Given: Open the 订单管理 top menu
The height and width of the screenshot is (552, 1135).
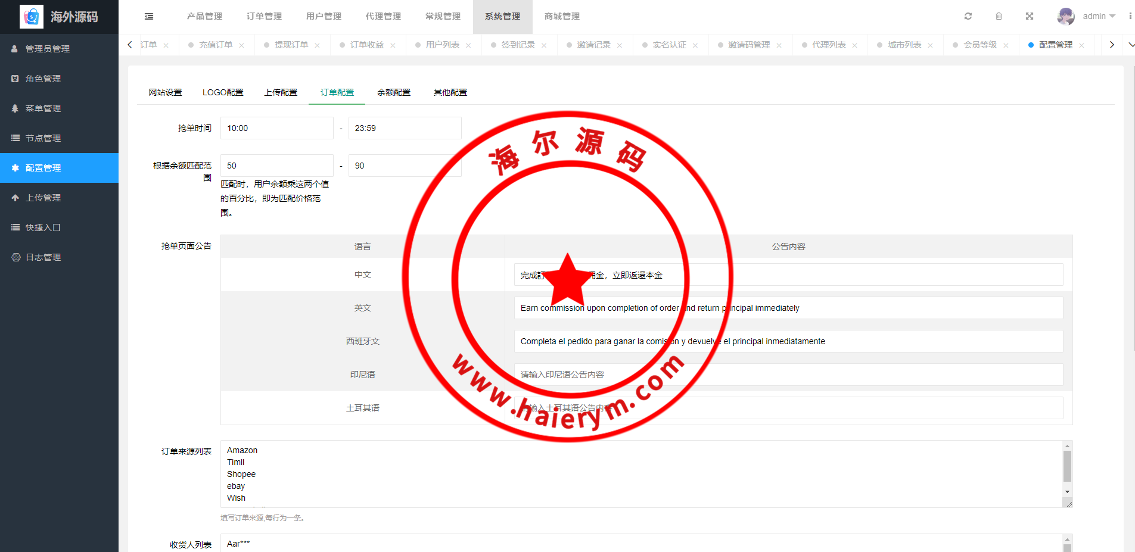Looking at the screenshot, I should tap(264, 16).
